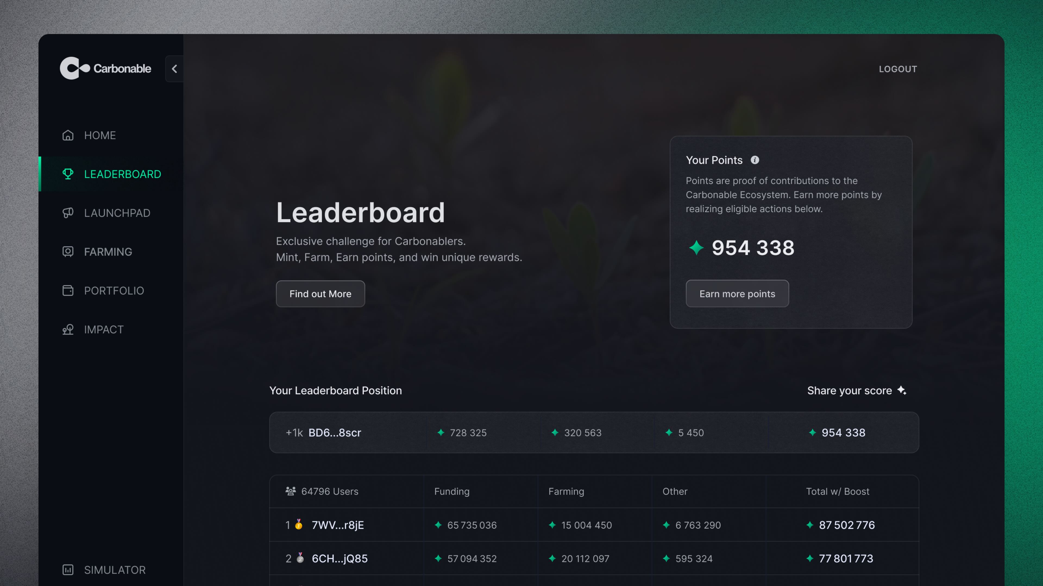Click the Leaderboard trophy icon
This screenshot has width=1043, height=586.
click(x=68, y=174)
